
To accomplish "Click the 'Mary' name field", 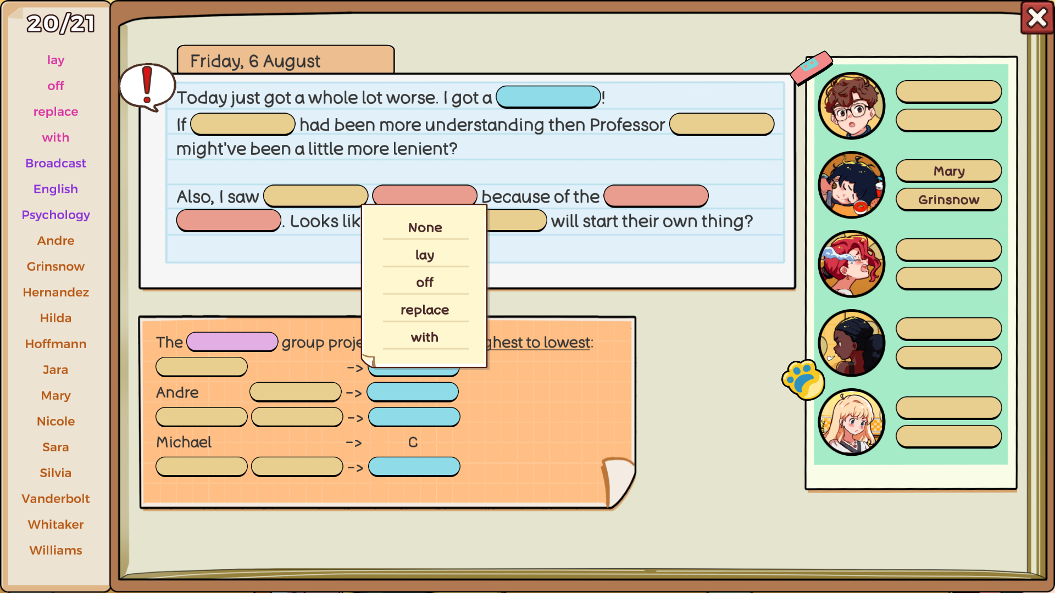I will coord(948,171).
